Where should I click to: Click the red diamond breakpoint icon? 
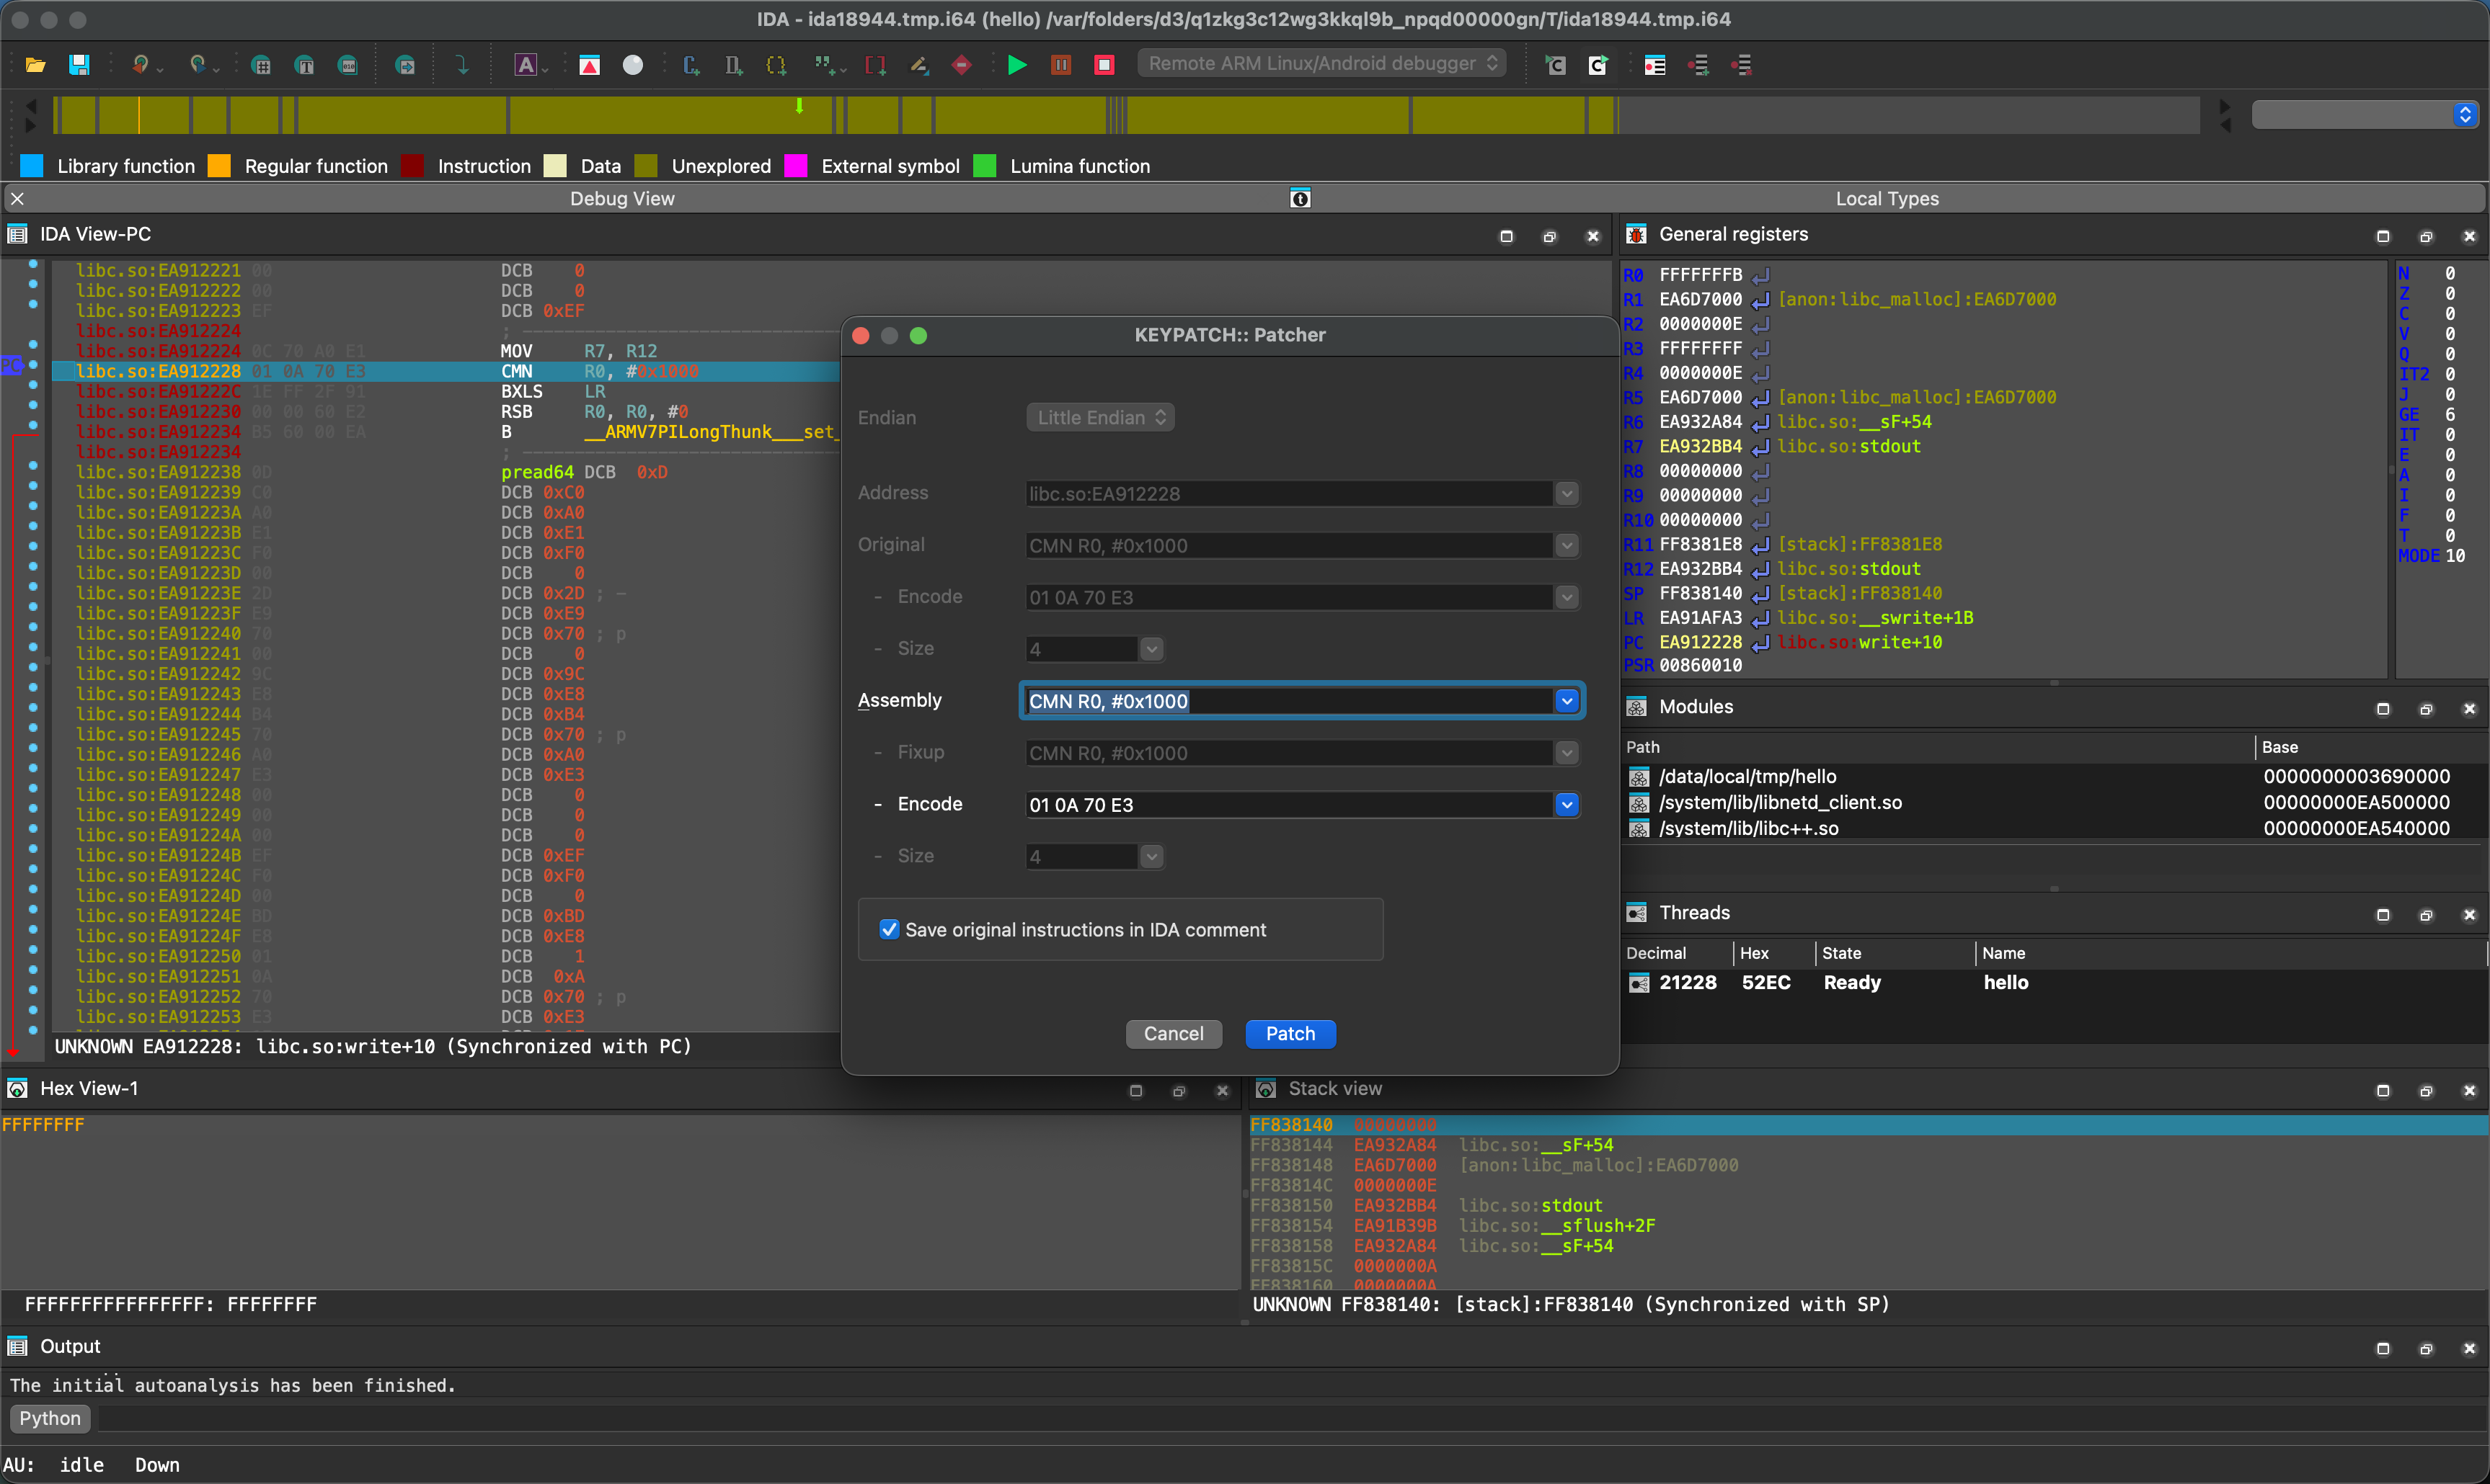coord(962,65)
